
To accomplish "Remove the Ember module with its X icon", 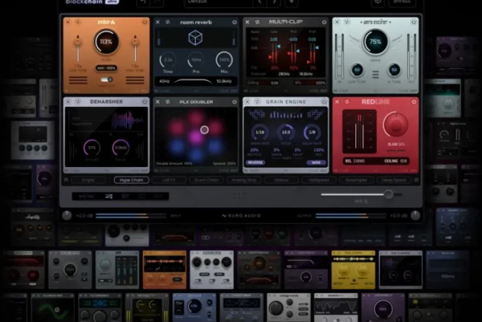I will click(x=68, y=22).
